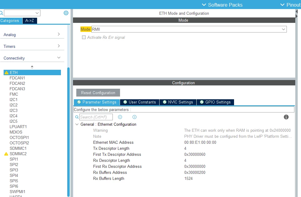
Task: Click the Reset Configuration button
Action: point(98,93)
